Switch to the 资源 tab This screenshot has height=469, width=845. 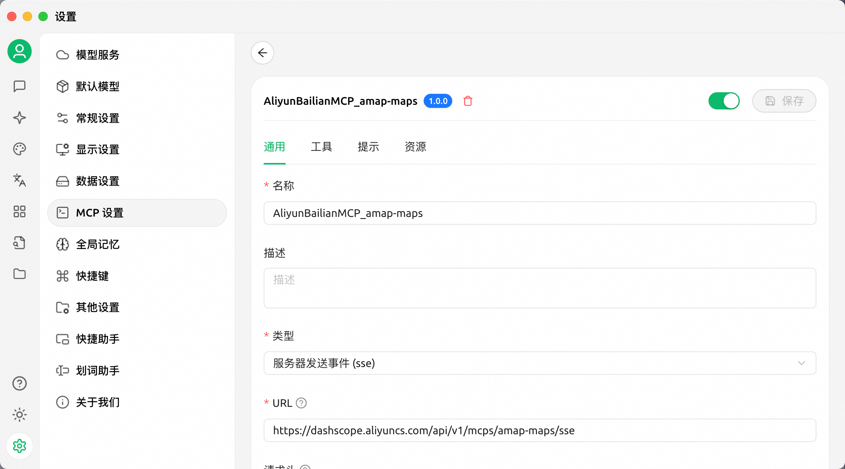(x=415, y=147)
